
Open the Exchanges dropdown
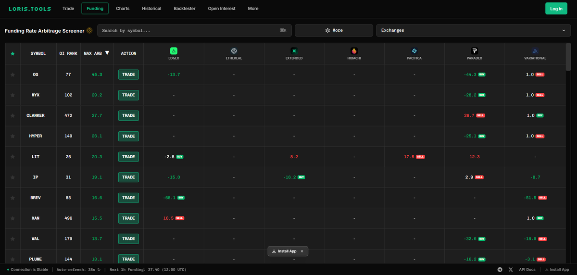[x=474, y=30]
